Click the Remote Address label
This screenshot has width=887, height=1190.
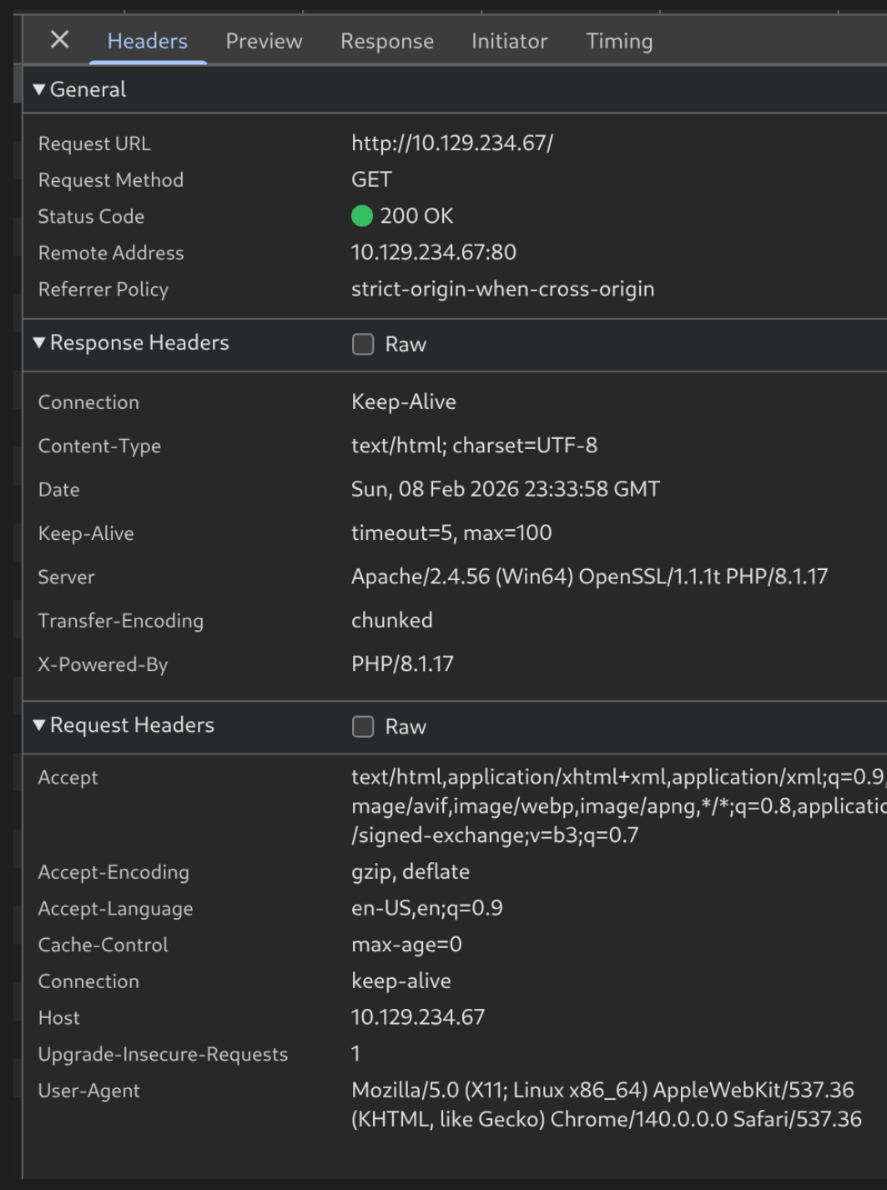111,253
